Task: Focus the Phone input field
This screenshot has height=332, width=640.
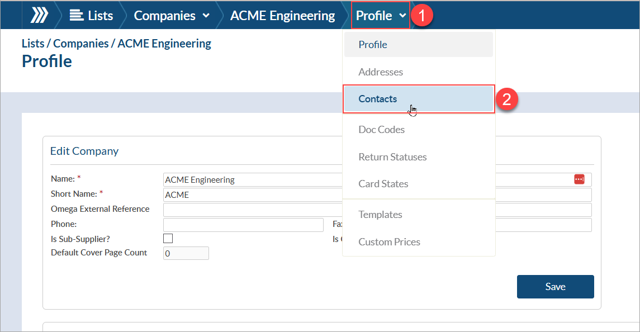Action: (243, 225)
